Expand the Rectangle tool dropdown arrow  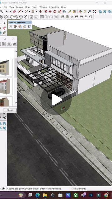pos(36,12)
